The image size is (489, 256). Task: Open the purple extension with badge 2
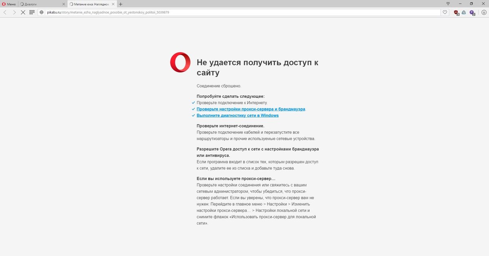pos(472,13)
